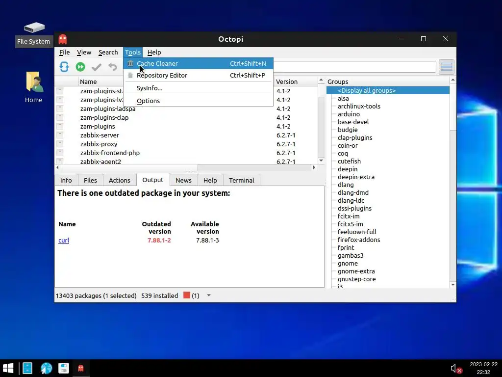Image resolution: width=502 pixels, height=377 pixels.
Task: Open the curl package link
Action: (64, 241)
